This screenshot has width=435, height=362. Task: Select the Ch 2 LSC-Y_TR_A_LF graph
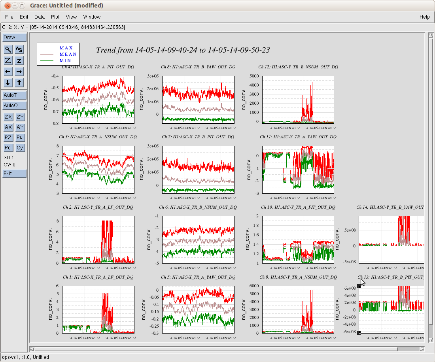pos(98,240)
